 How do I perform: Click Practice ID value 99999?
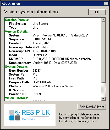point(37,94)
